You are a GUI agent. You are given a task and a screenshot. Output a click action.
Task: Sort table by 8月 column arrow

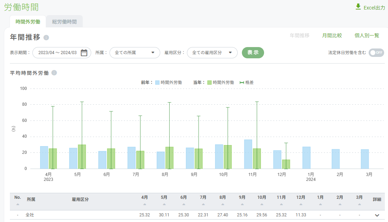point(223,204)
